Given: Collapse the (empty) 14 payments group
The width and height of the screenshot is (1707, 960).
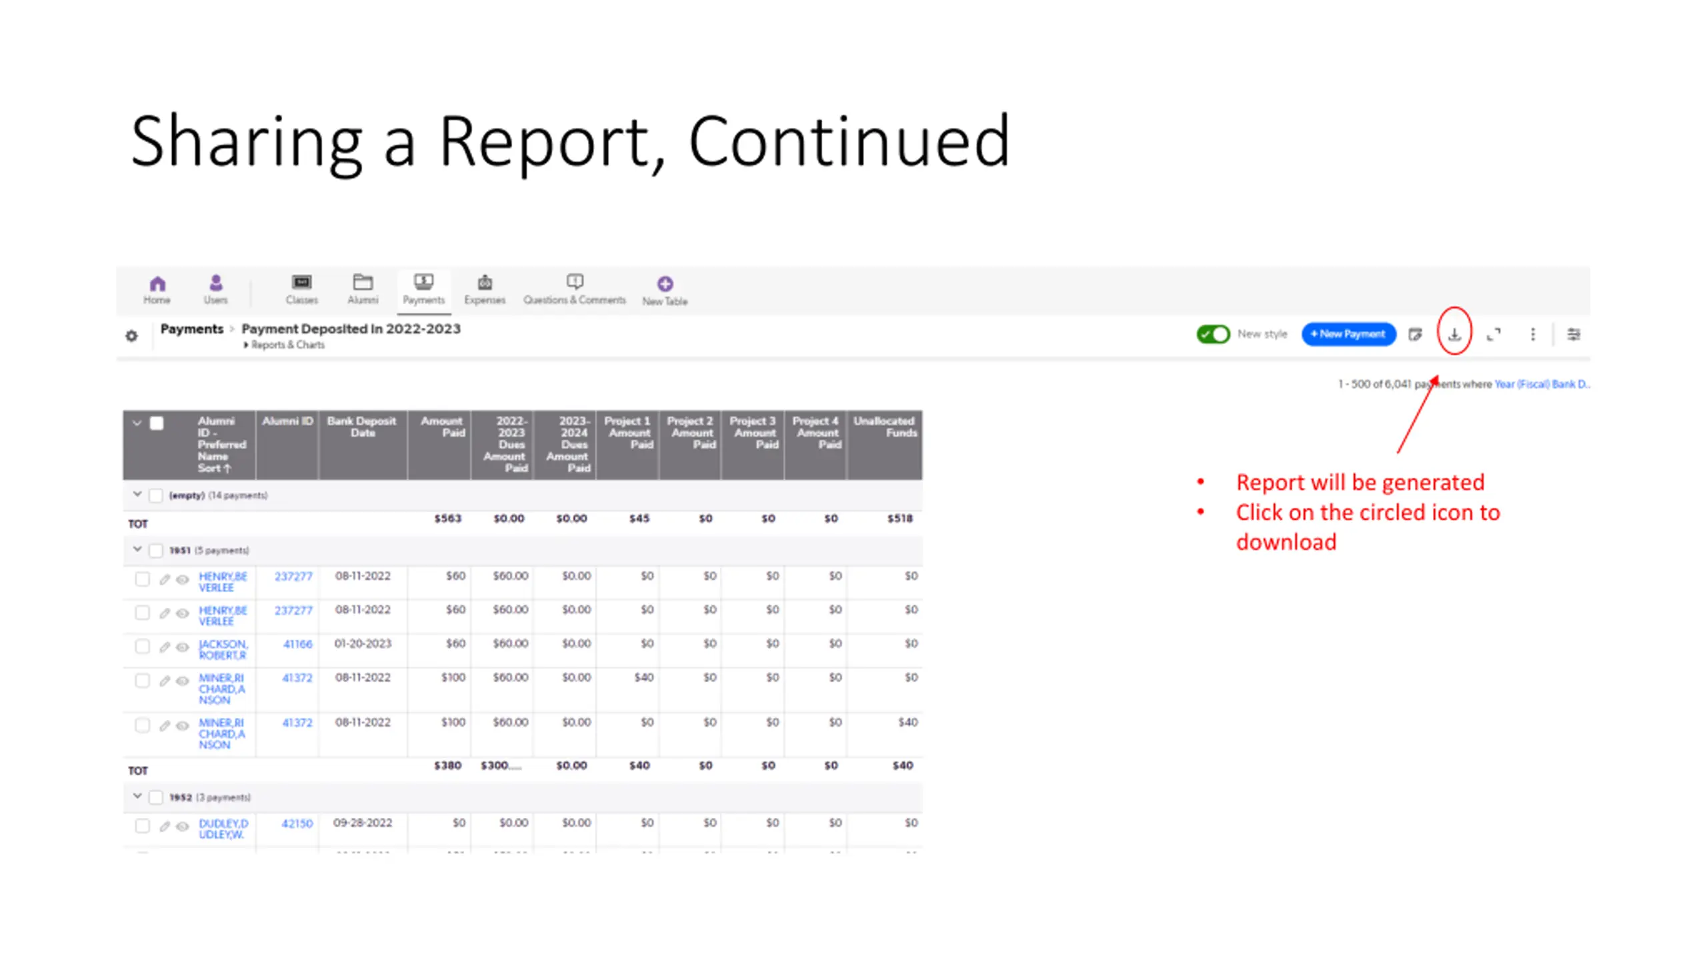Looking at the screenshot, I should [x=137, y=495].
